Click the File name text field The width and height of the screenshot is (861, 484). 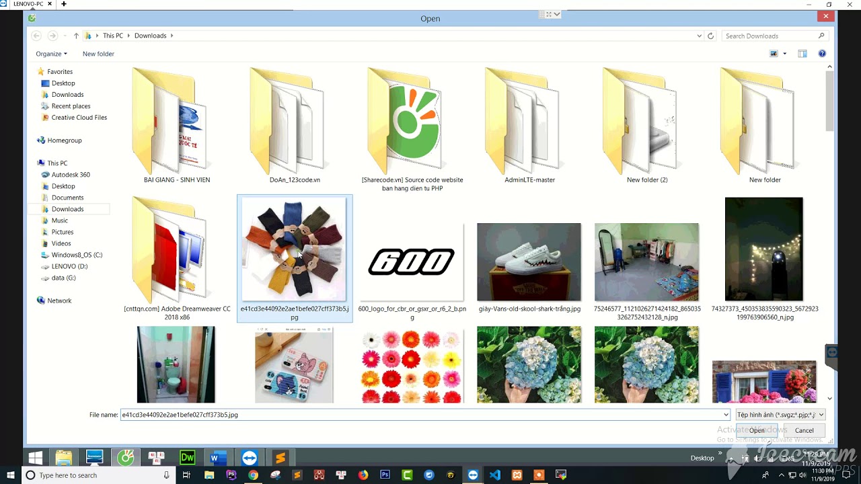pos(421,415)
